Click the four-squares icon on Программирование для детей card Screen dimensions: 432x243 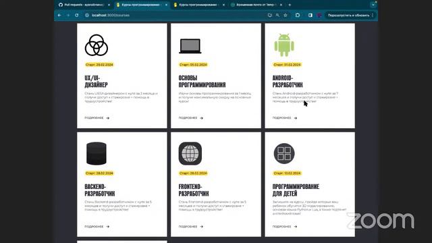coord(284,153)
